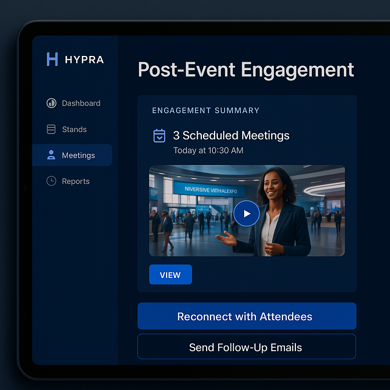Click the Stands list icon

pyautogui.click(x=51, y=129)
